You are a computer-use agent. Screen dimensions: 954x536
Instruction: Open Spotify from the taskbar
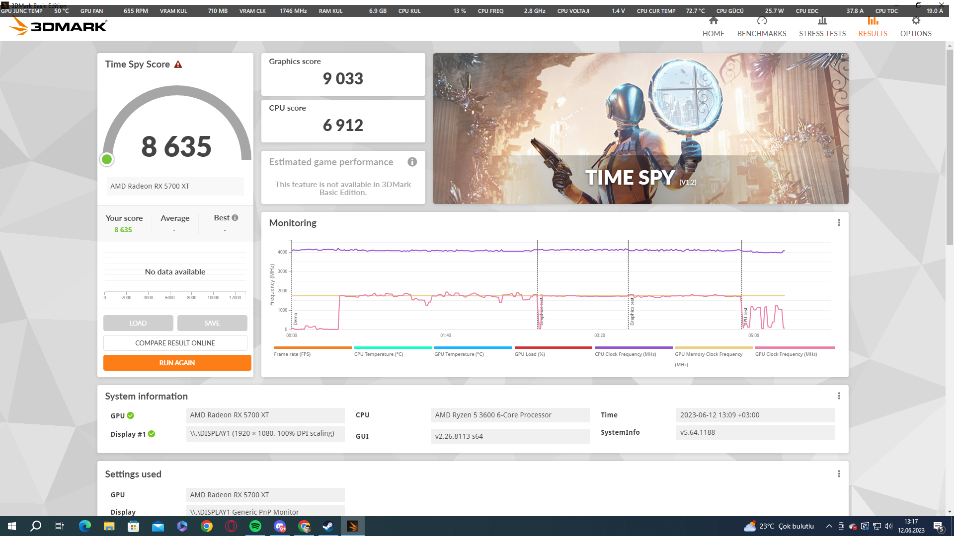(x=255, y=526)
